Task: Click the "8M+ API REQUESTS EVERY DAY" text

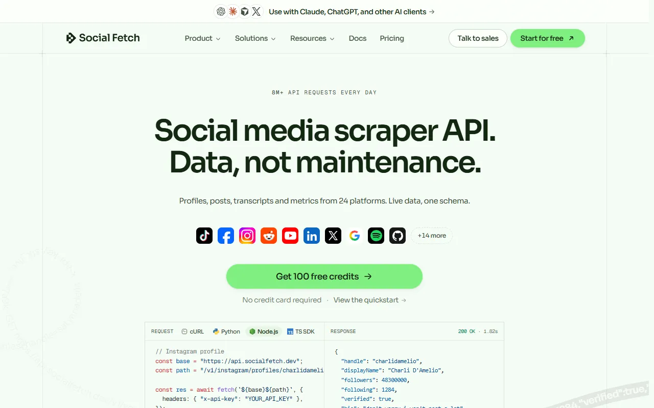Action: 324,92
